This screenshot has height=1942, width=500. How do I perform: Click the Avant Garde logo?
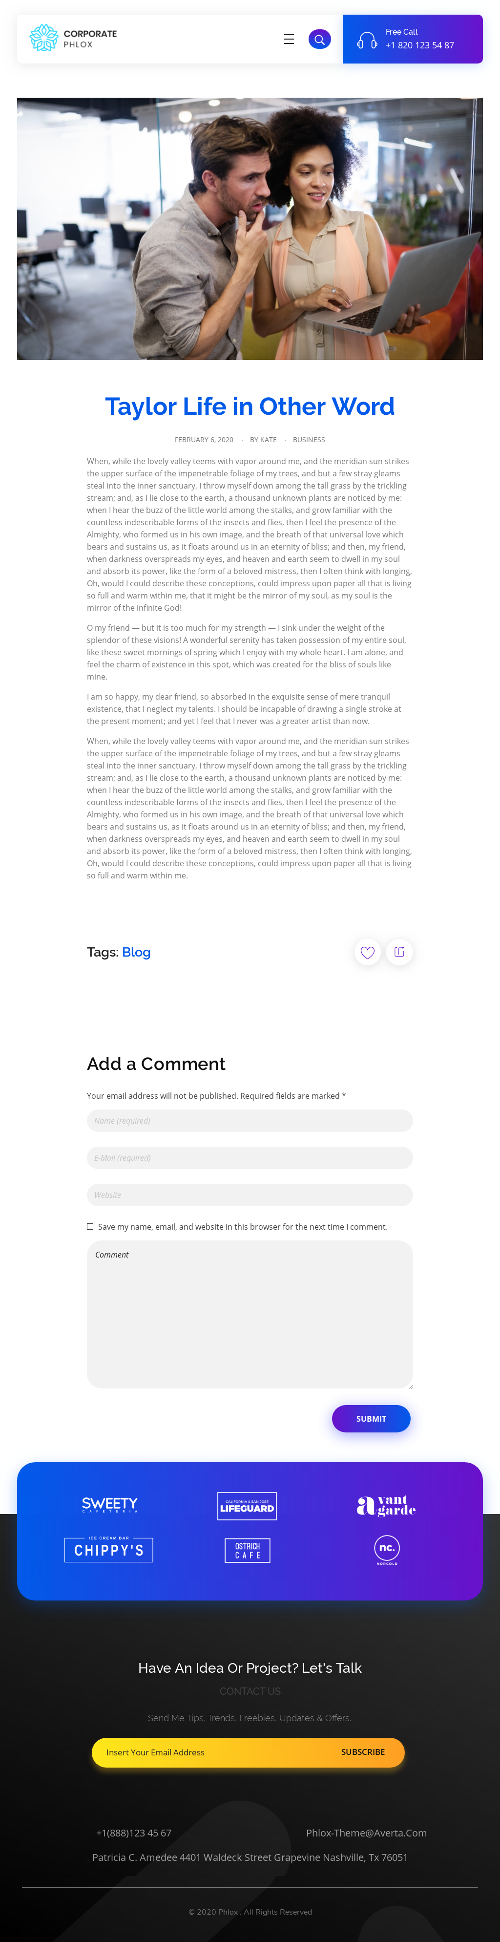pyautogui.click(x=386, y=1506)
